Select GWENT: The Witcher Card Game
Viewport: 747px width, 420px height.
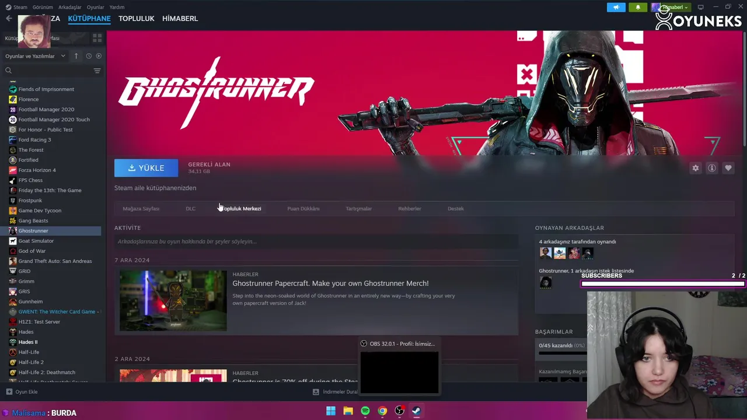point(57,311)
